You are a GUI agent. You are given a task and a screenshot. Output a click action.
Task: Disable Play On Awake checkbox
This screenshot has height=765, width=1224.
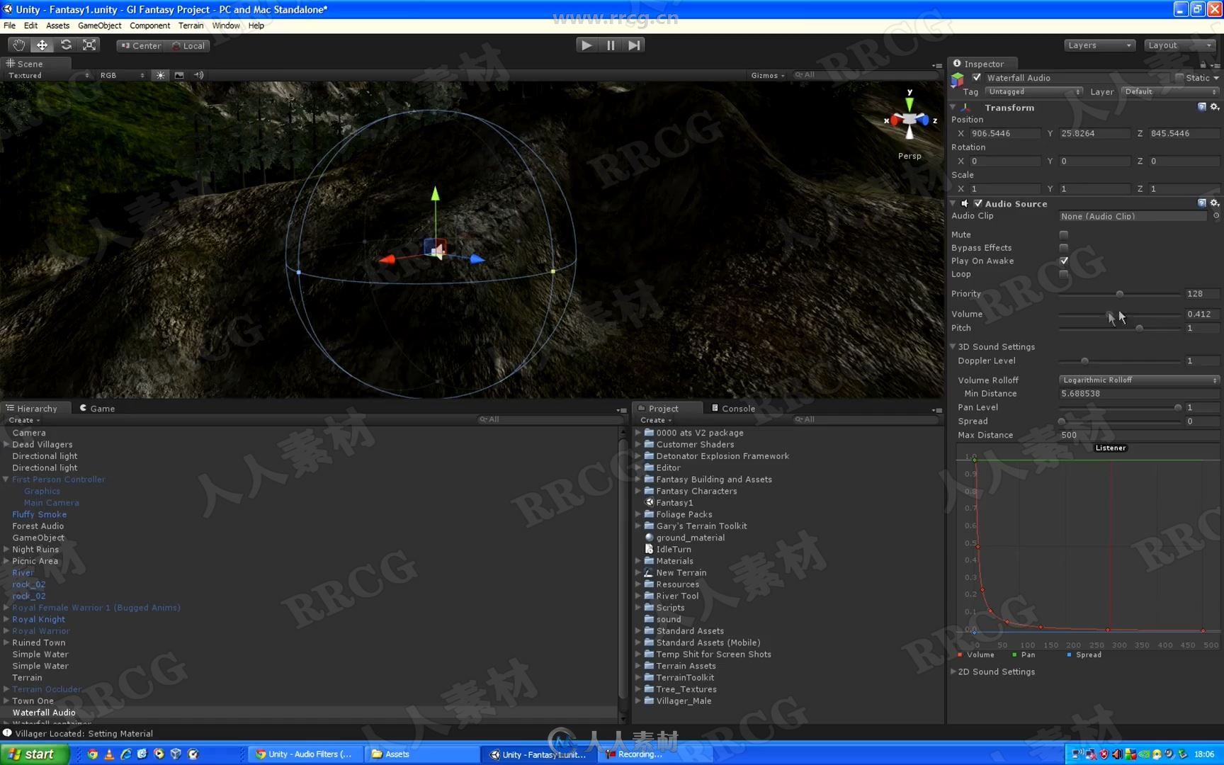(x=1064, y=261)
